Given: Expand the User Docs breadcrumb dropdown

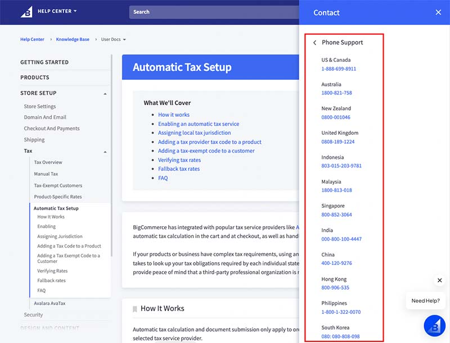Looking at the screenshot, I should (x=114, y=39).
